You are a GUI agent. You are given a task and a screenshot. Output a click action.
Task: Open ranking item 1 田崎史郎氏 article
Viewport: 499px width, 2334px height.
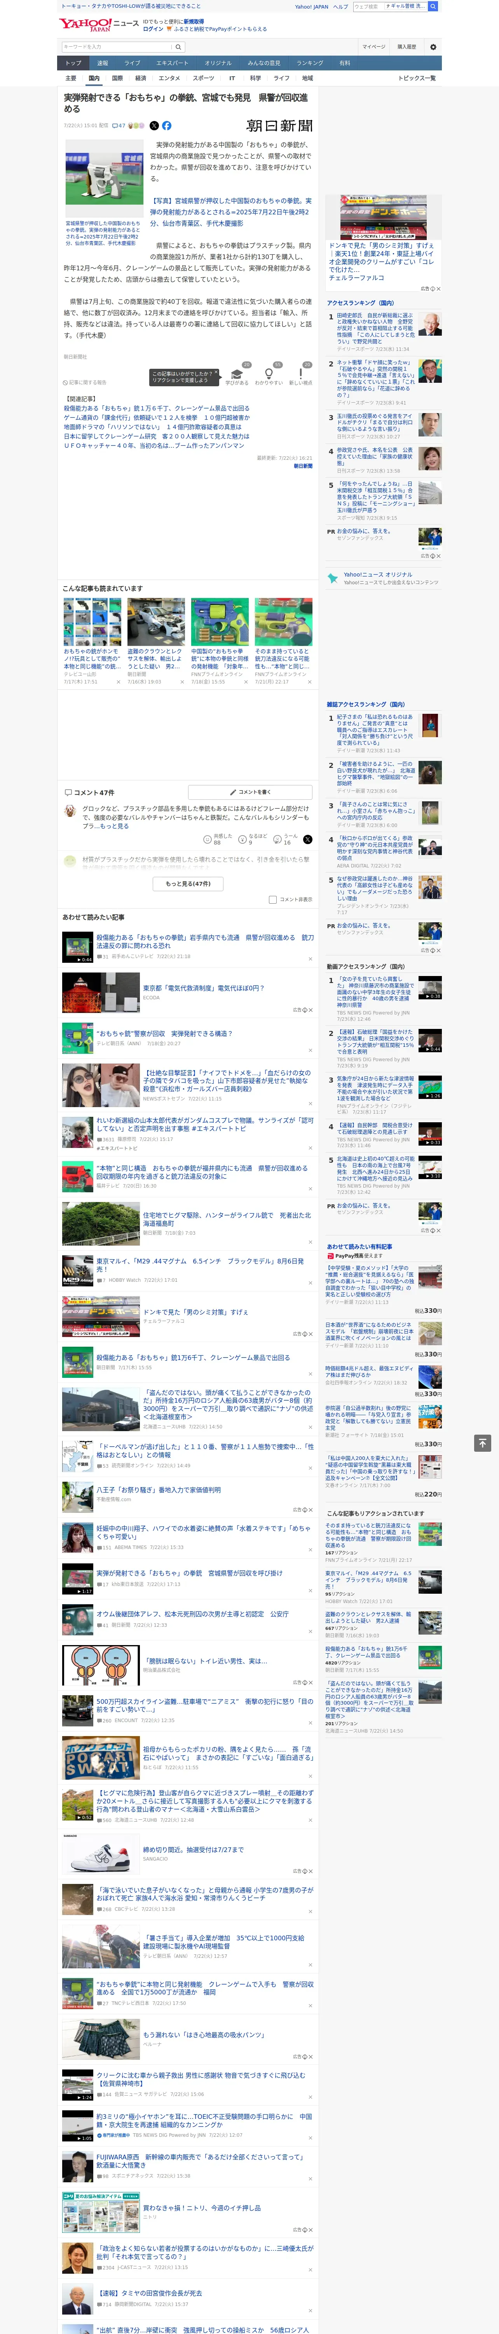375,328
